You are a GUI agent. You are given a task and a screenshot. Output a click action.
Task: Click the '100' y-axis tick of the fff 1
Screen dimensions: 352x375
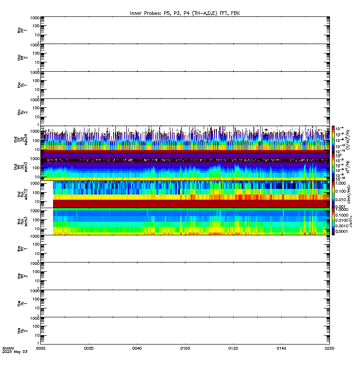36,244
